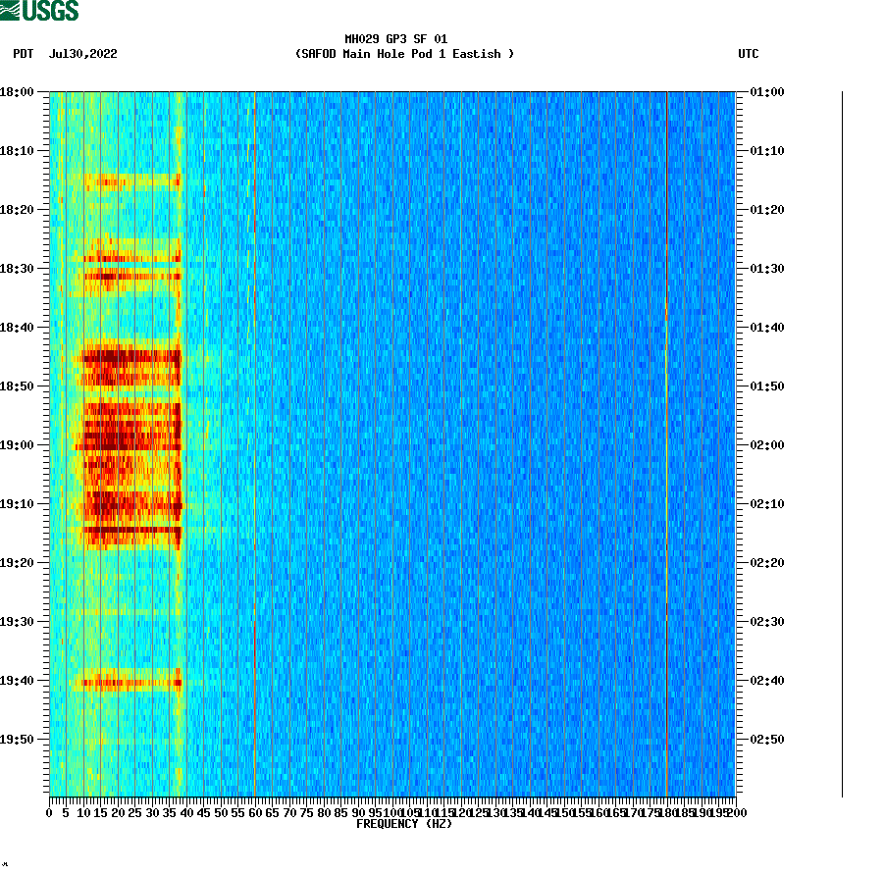The height and width of the screenshot is (875, 885).
Task: Click the 200 Hz frequency tick label
Action: click(x=738, y=812)
